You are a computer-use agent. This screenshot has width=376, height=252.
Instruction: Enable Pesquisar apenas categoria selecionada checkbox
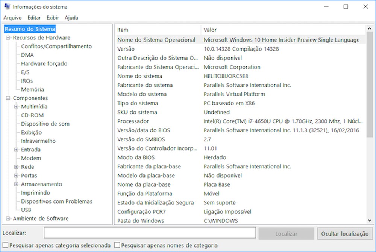[5, 245]
